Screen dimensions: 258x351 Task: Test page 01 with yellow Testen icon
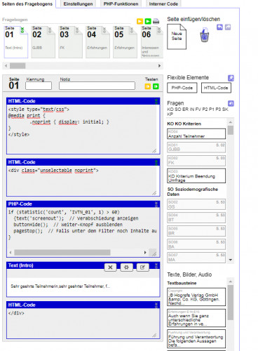(x=148, y=86)
